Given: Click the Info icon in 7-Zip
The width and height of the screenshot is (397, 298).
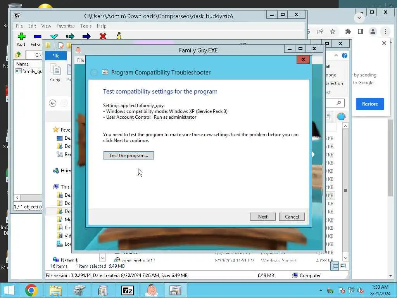Looking at the screenshot, I should [119, 36].
